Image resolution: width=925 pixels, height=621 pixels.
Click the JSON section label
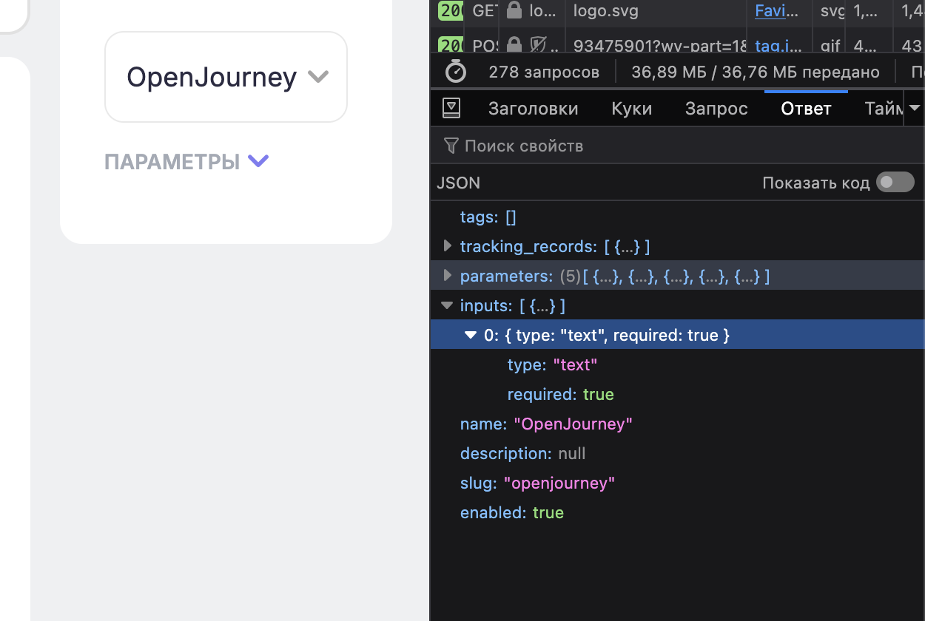click(x=458, y=183)
